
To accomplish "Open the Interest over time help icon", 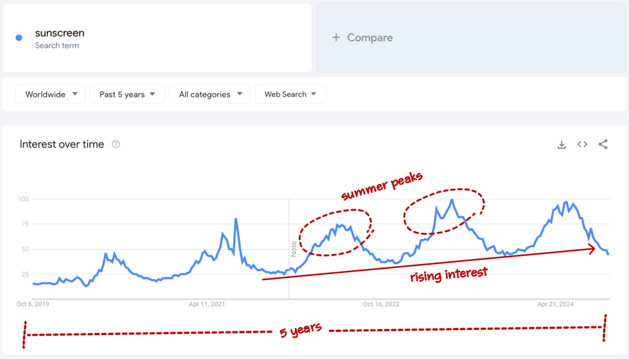I will point(116,145).
